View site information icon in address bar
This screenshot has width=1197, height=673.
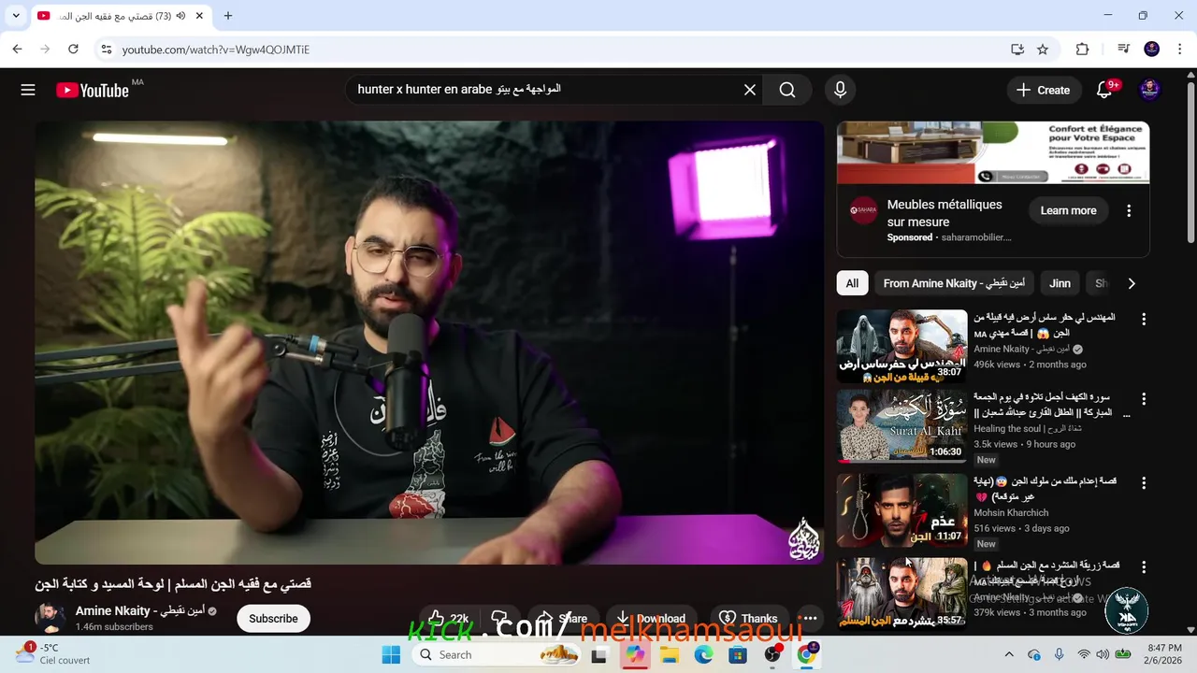[107, 49]
